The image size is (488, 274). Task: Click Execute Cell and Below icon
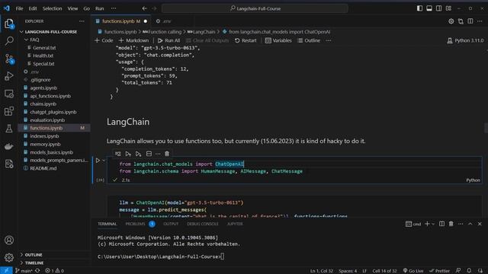(139, 154)
